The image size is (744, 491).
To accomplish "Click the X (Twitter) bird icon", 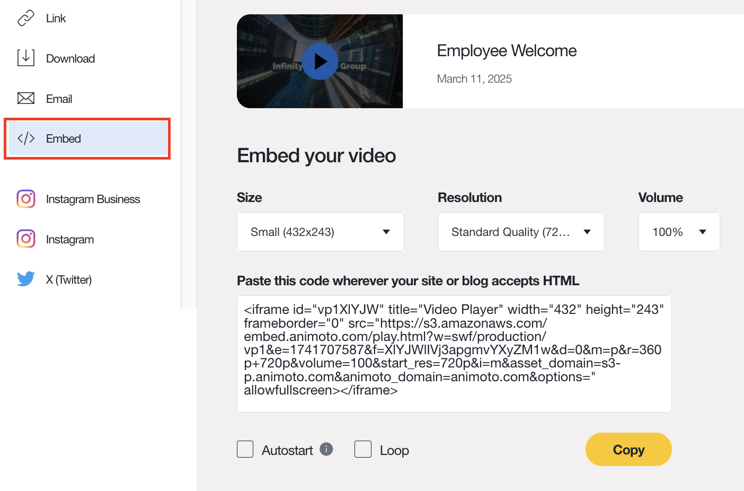I will (x=26, y=279).
